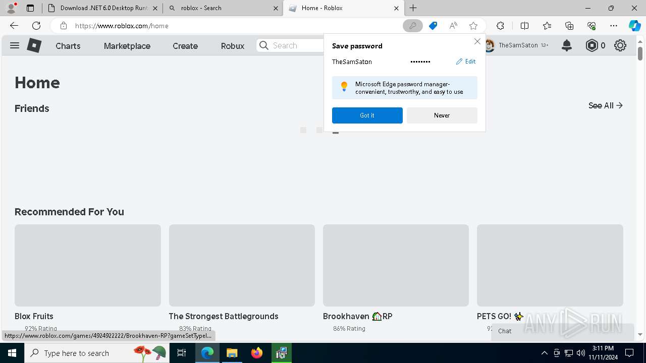Open Firefox from taskbar
The width and height of the screenshot is (646, 363).
[257, 353]
